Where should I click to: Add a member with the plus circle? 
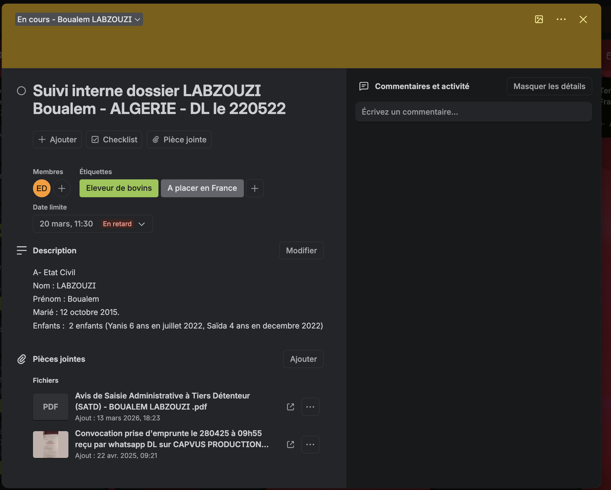point(62,188)
